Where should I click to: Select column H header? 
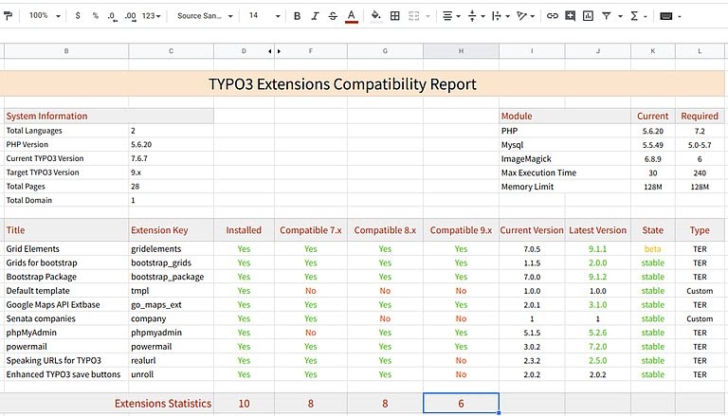[x=461, y=51]
